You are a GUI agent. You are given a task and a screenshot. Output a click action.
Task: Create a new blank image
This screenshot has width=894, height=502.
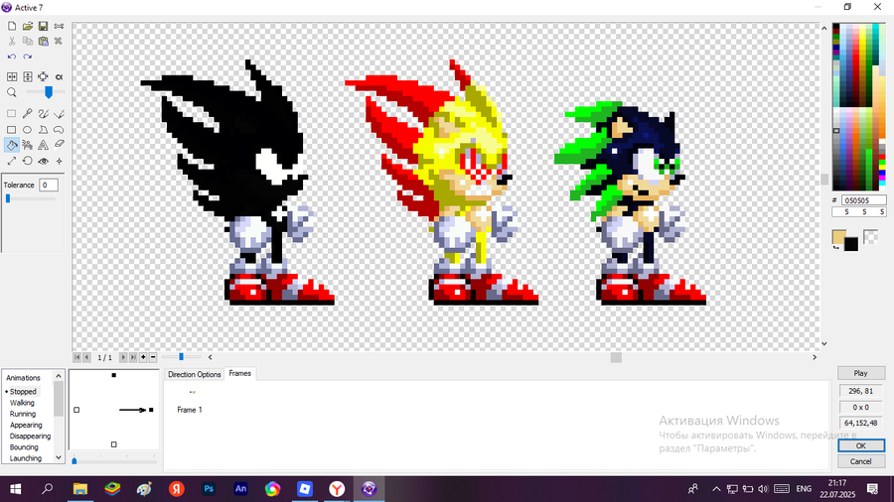[11, 26]
